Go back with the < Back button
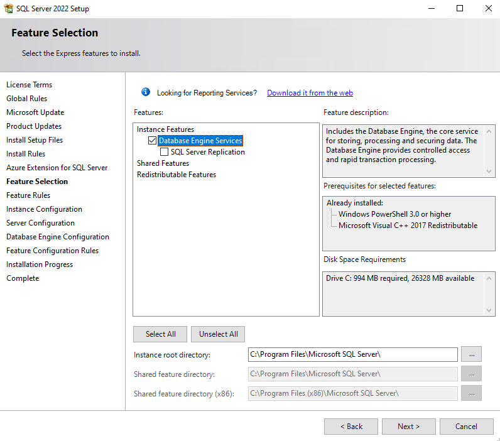 (x=351, y=427)
